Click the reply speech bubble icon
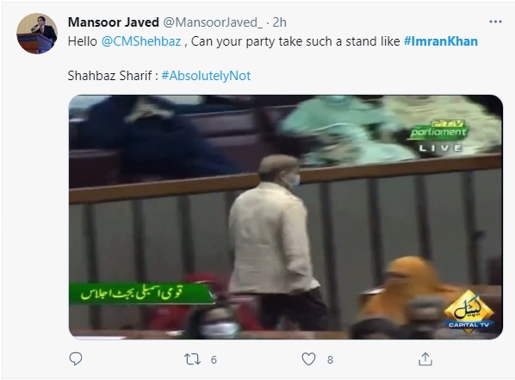 point(76,358)
